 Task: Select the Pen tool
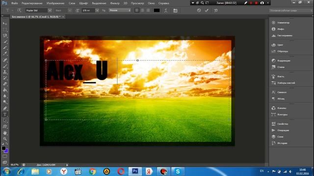click(5, 109)
